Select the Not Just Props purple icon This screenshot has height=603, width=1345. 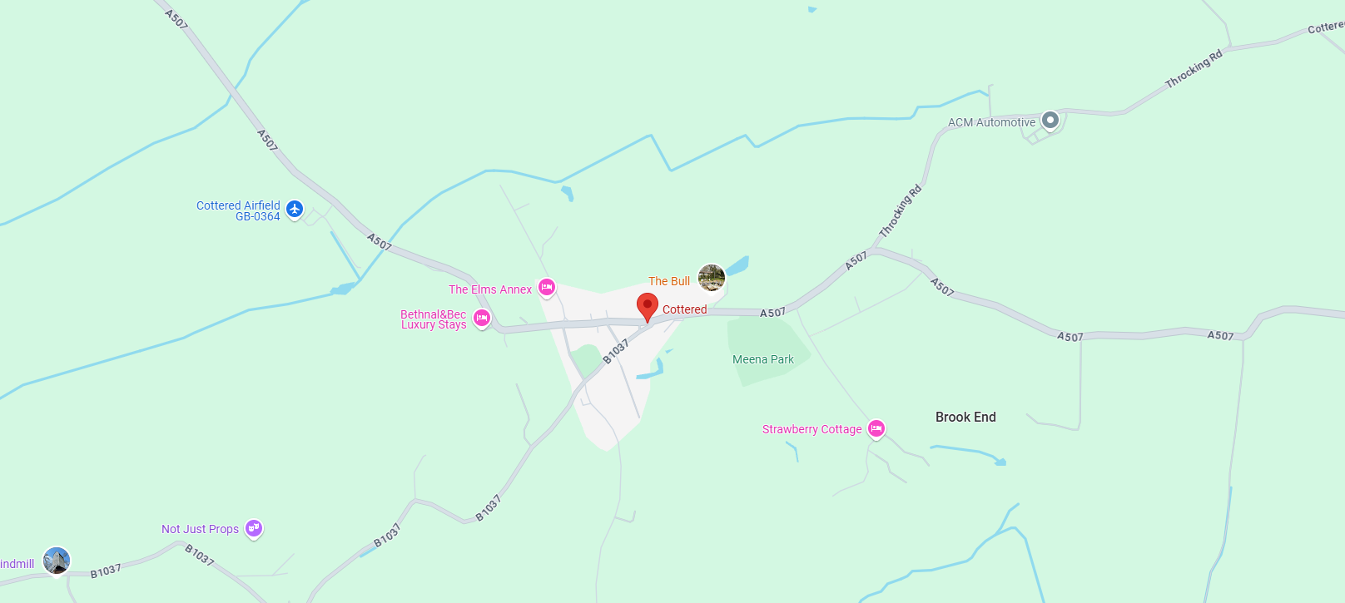(x=254, y=529)
